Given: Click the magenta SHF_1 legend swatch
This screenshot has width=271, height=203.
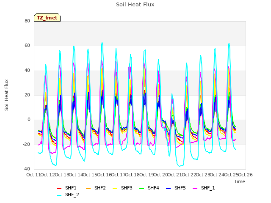Looking at the screenshot, I should 195,189.
